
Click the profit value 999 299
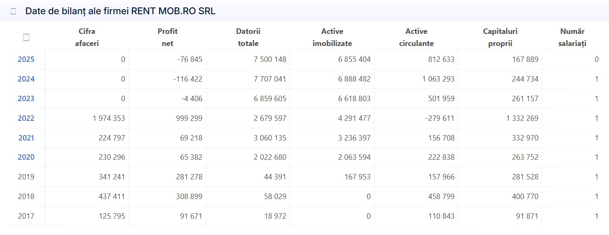click(189, 118)
